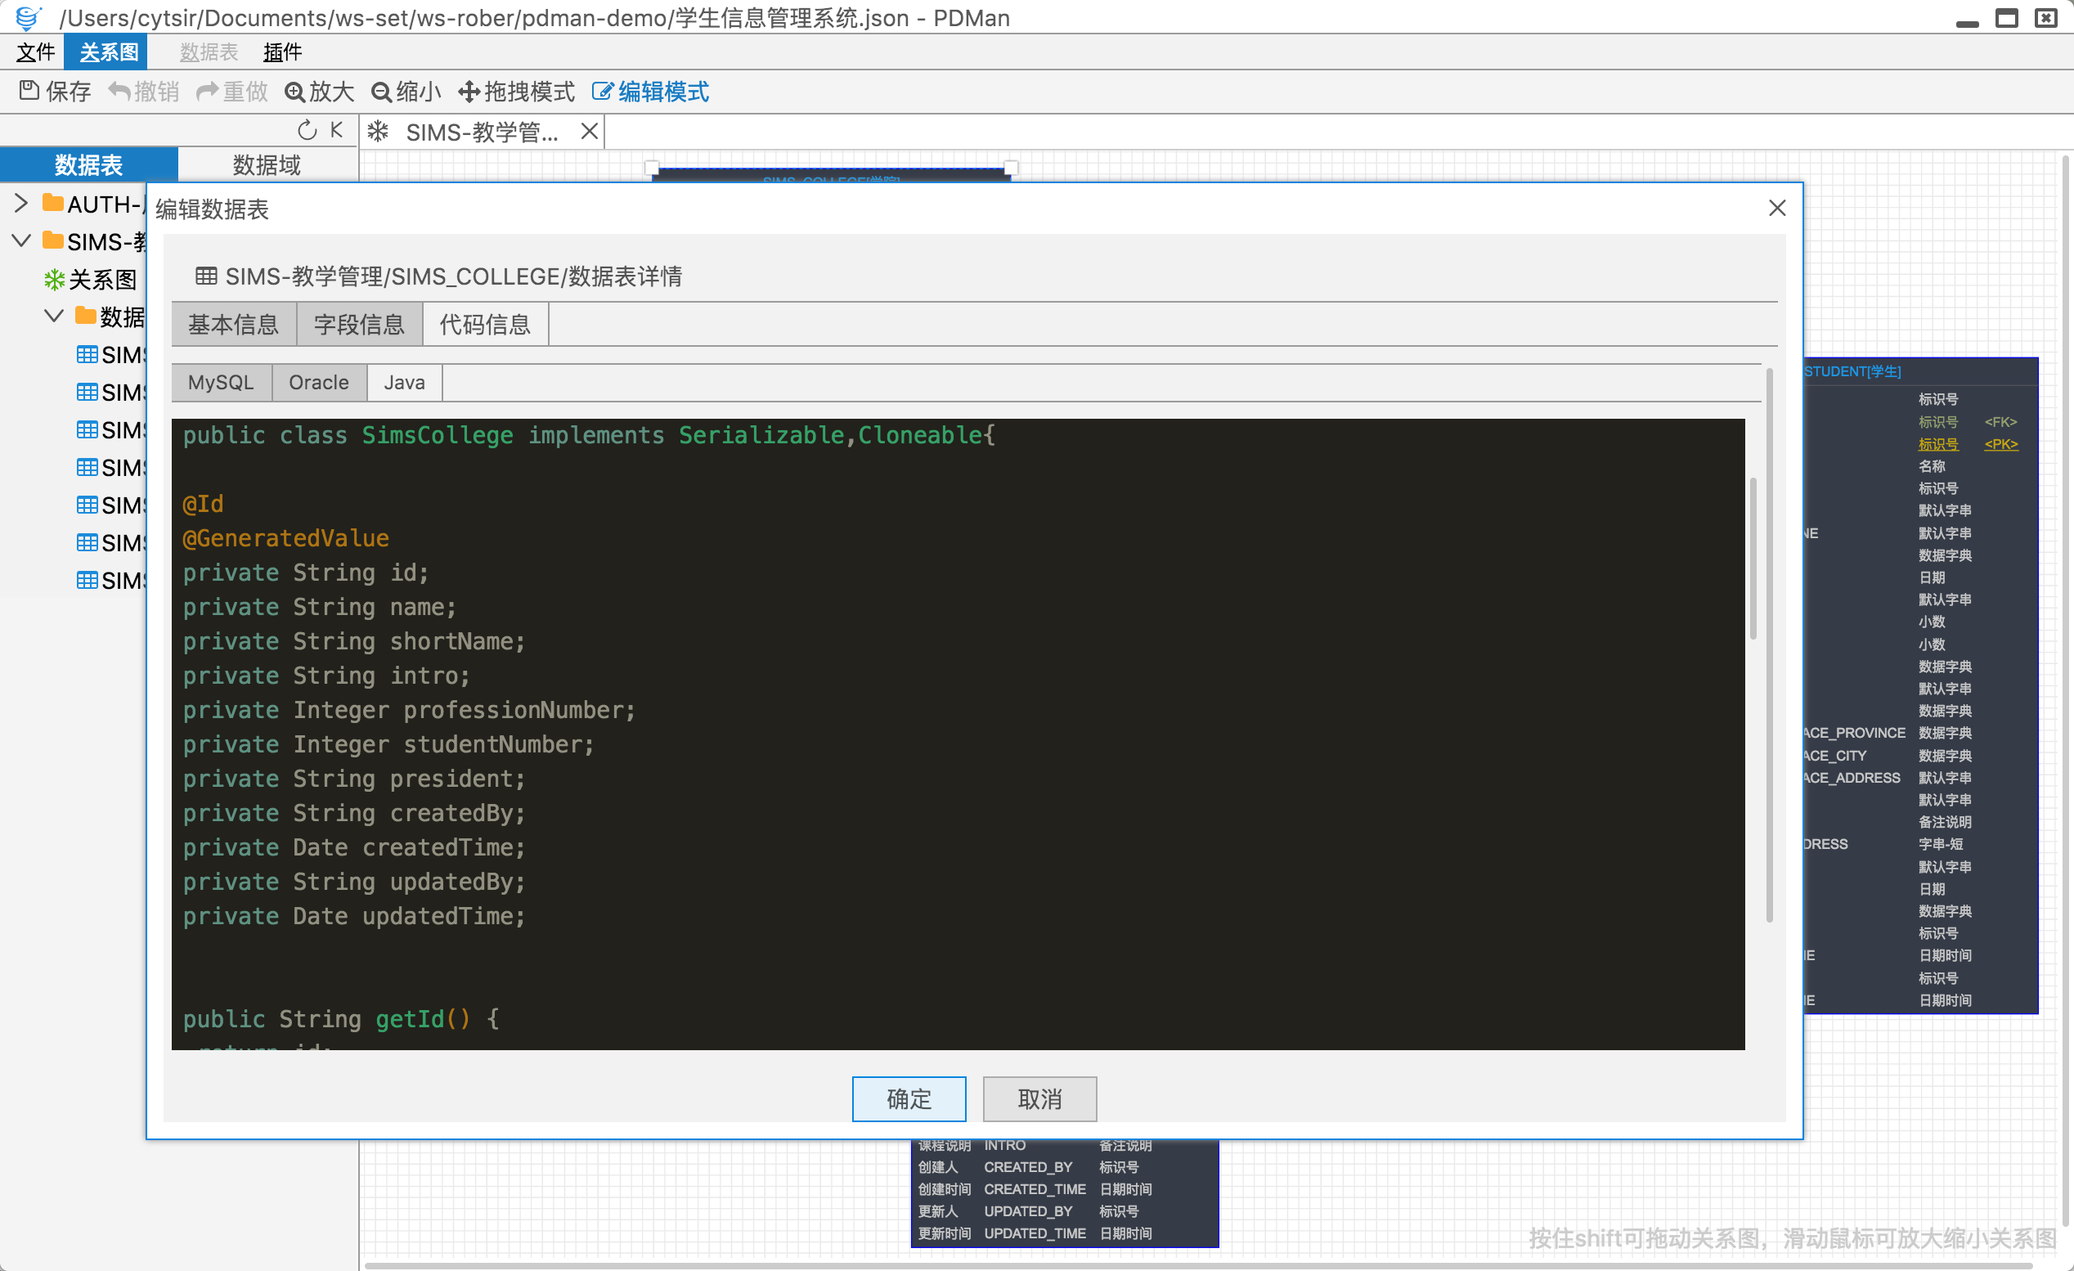
Task: Click the code editor vertical scrollbar
Action: pos(1753,559)
